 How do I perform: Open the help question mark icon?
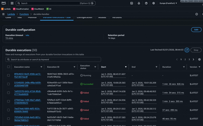(x=146, y=3)
